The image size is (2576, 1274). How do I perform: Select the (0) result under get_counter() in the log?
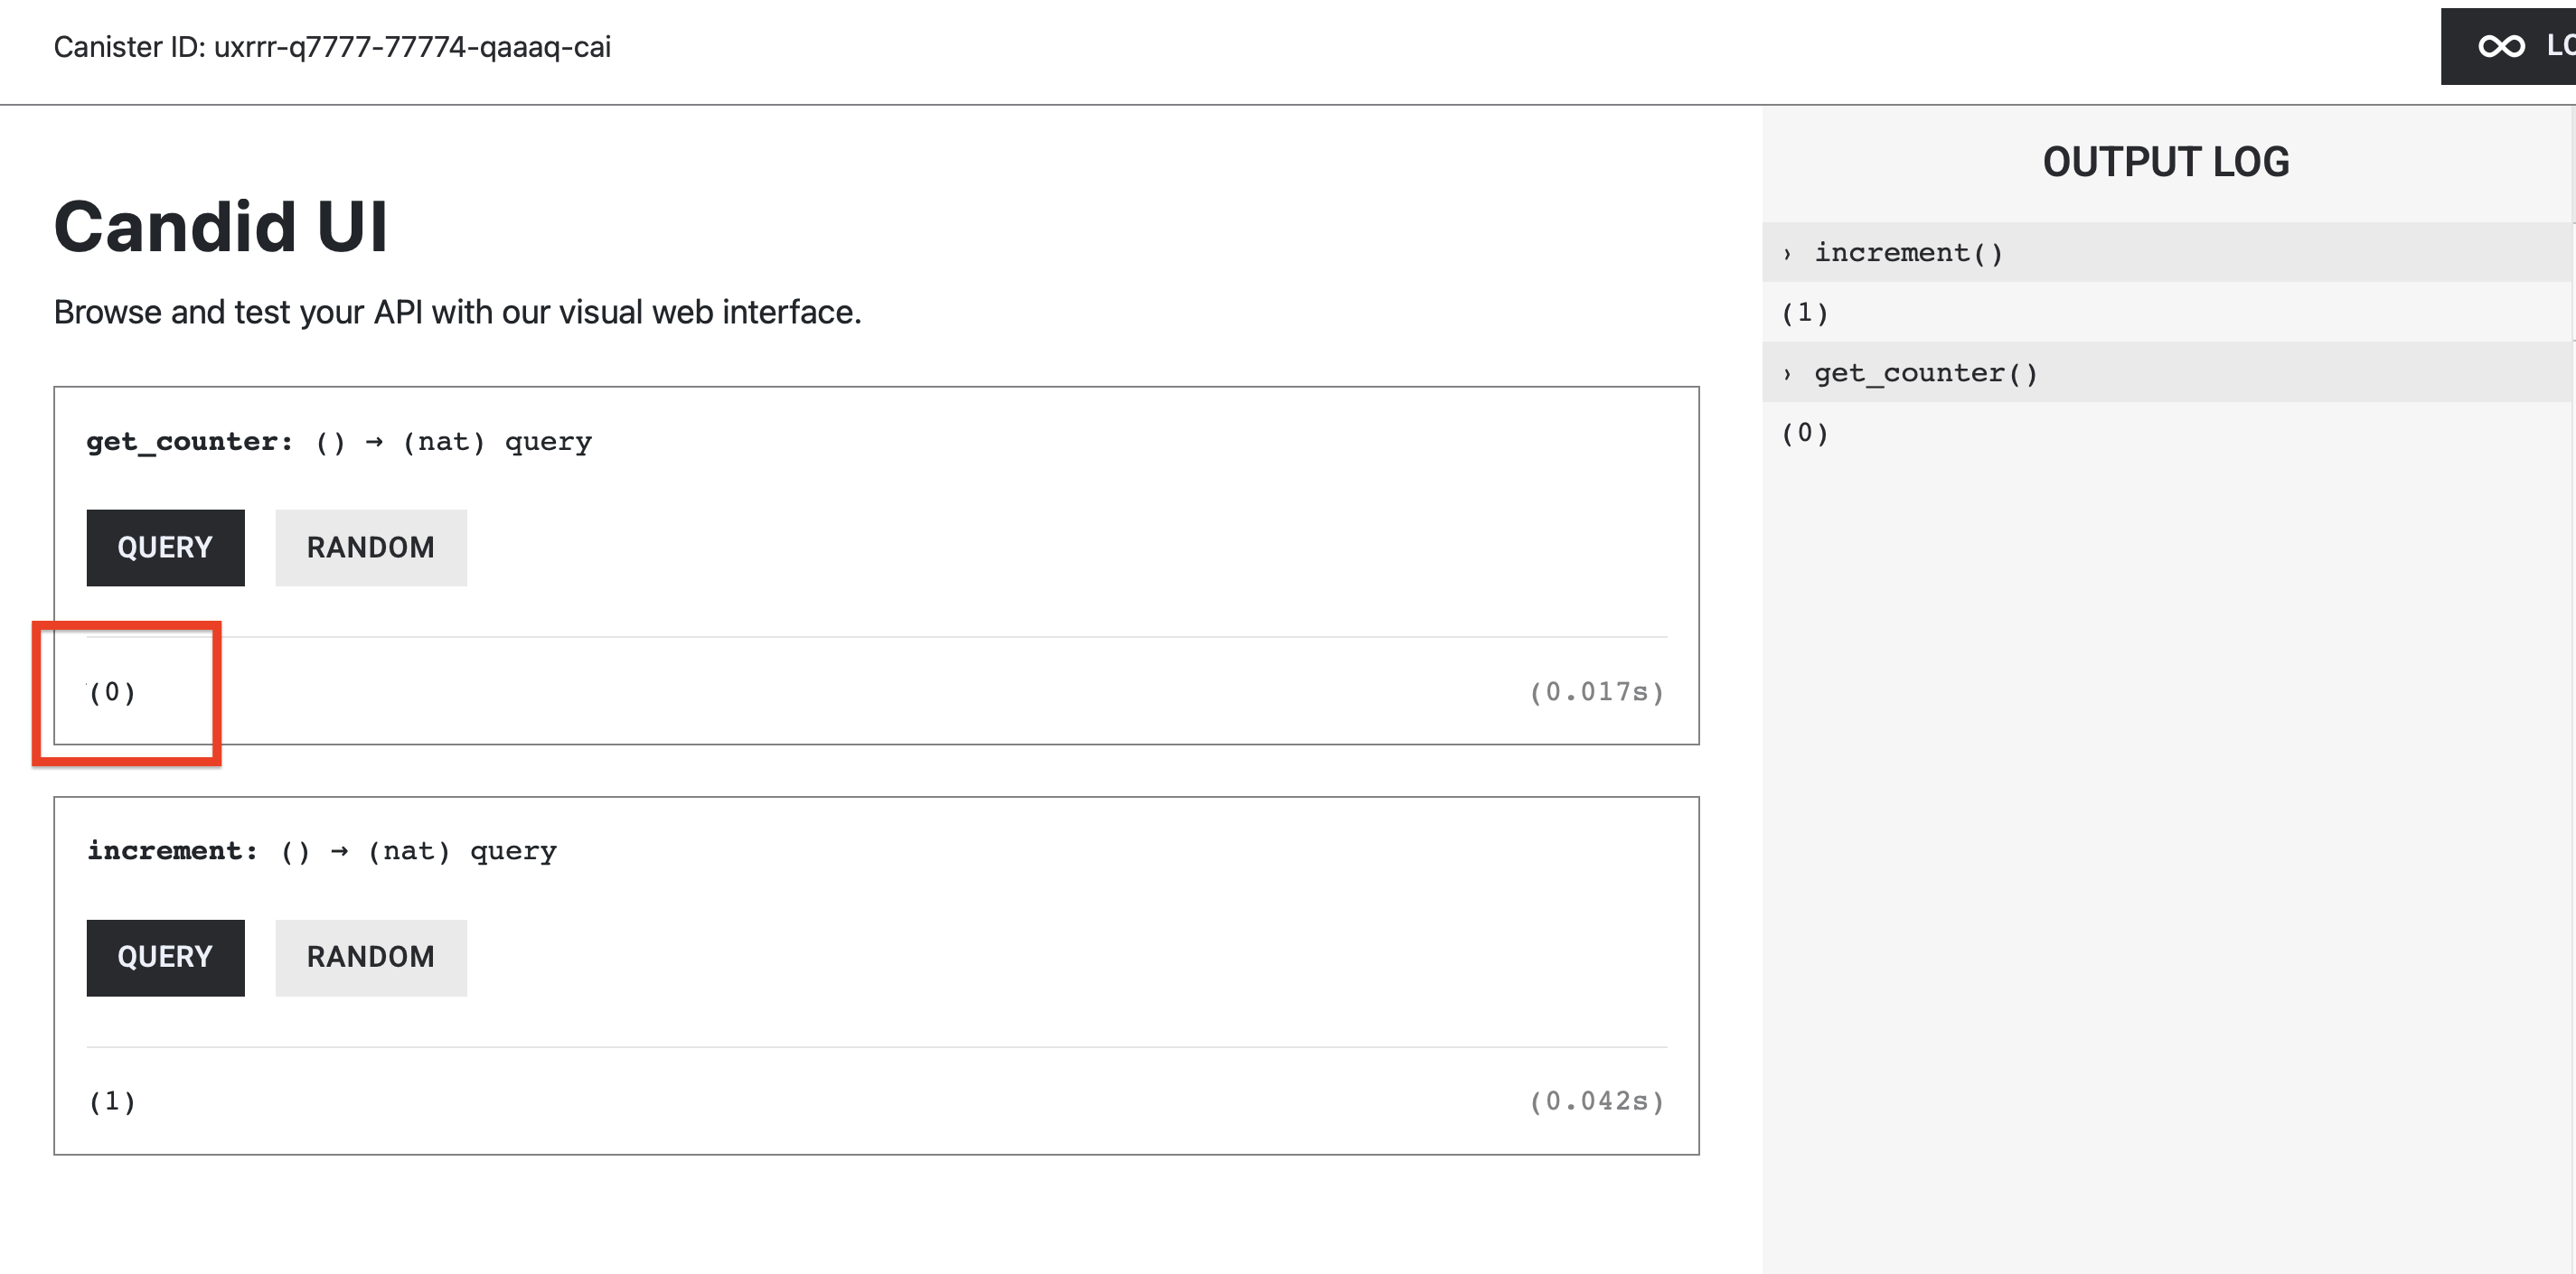tap(1806, 432)
